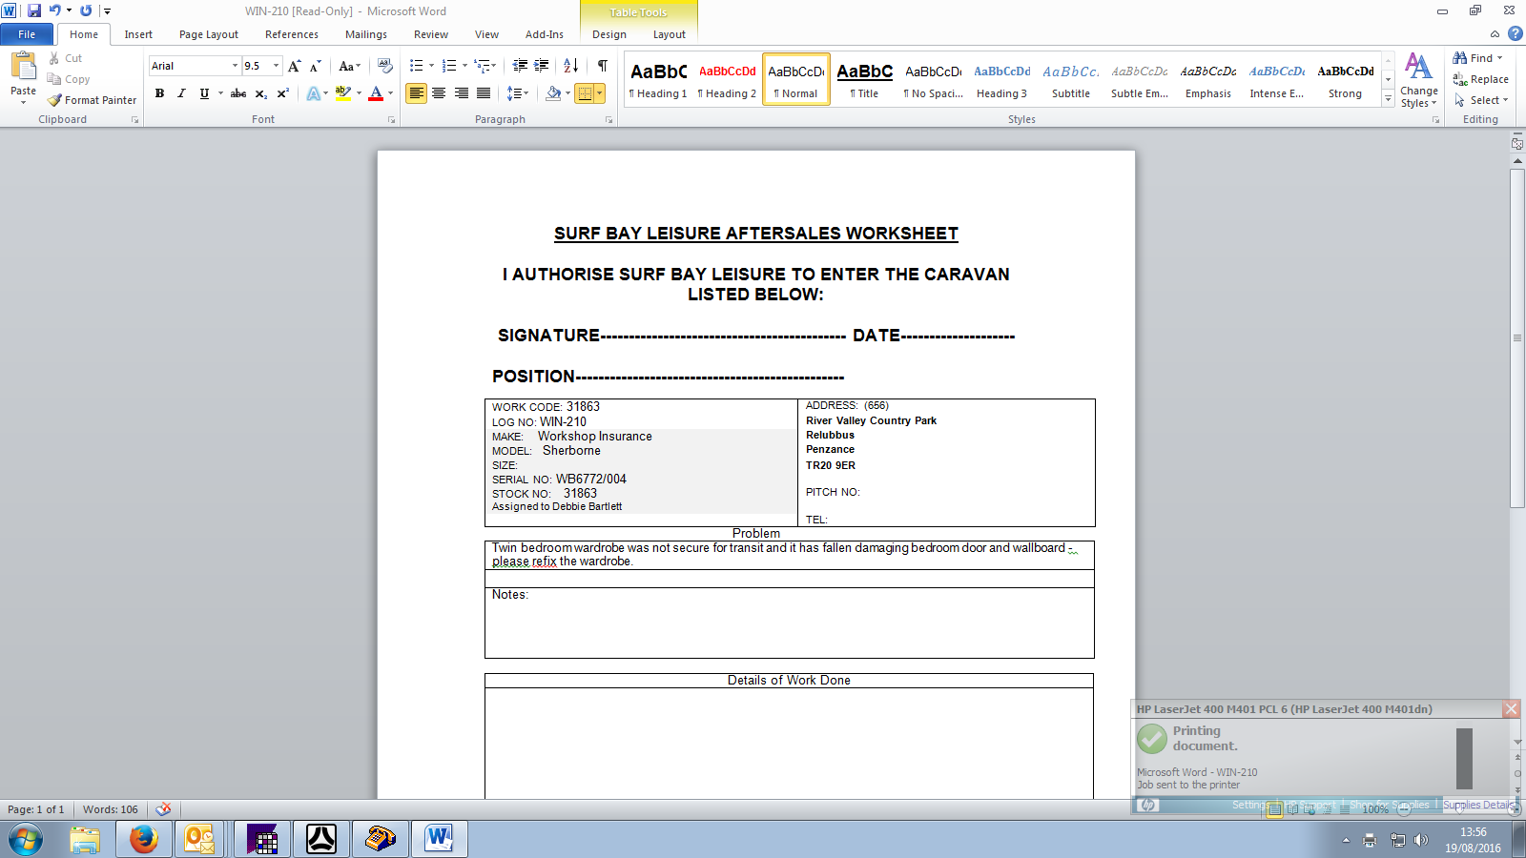Click the Save icon in Quick Access
The image size is (1526, 858).
[34, 10]
